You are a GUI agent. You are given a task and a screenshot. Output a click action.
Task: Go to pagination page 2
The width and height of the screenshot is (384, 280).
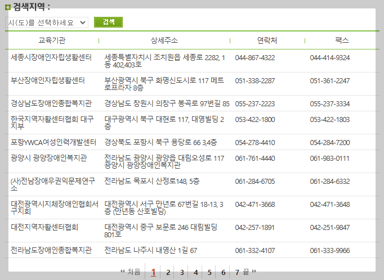pyautogui.click(x=168, y=273)
